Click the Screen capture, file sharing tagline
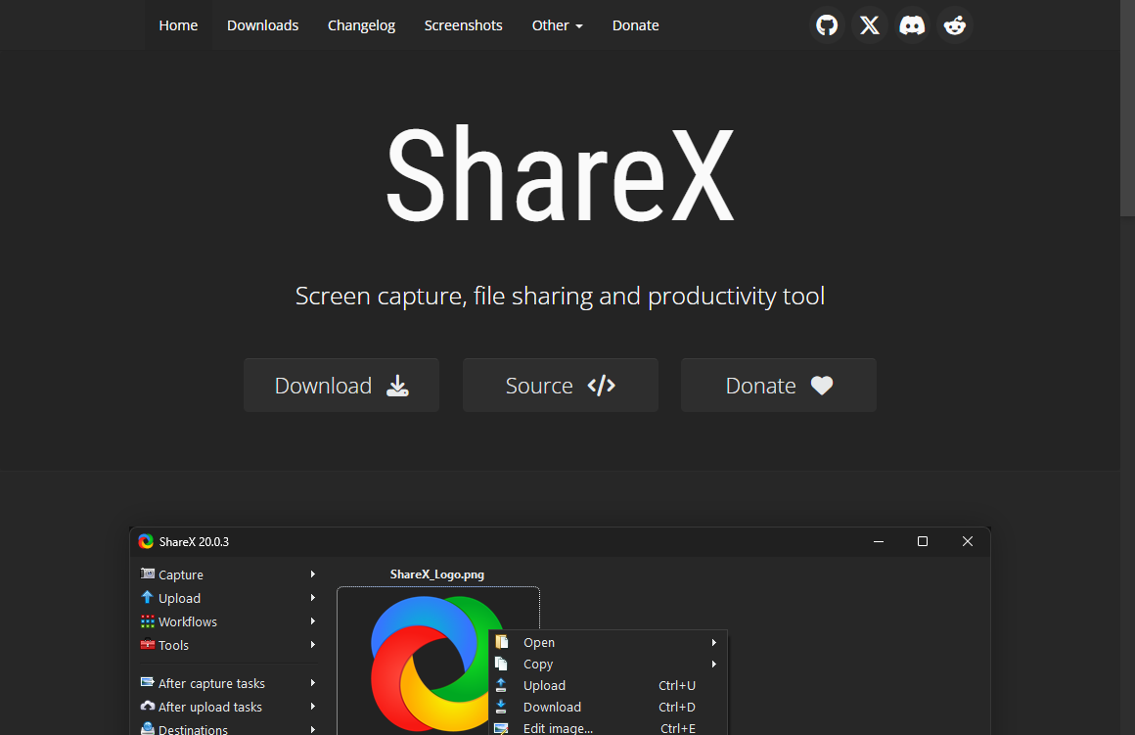Viewport: 1135px width, 735px height. pos(561,297)
